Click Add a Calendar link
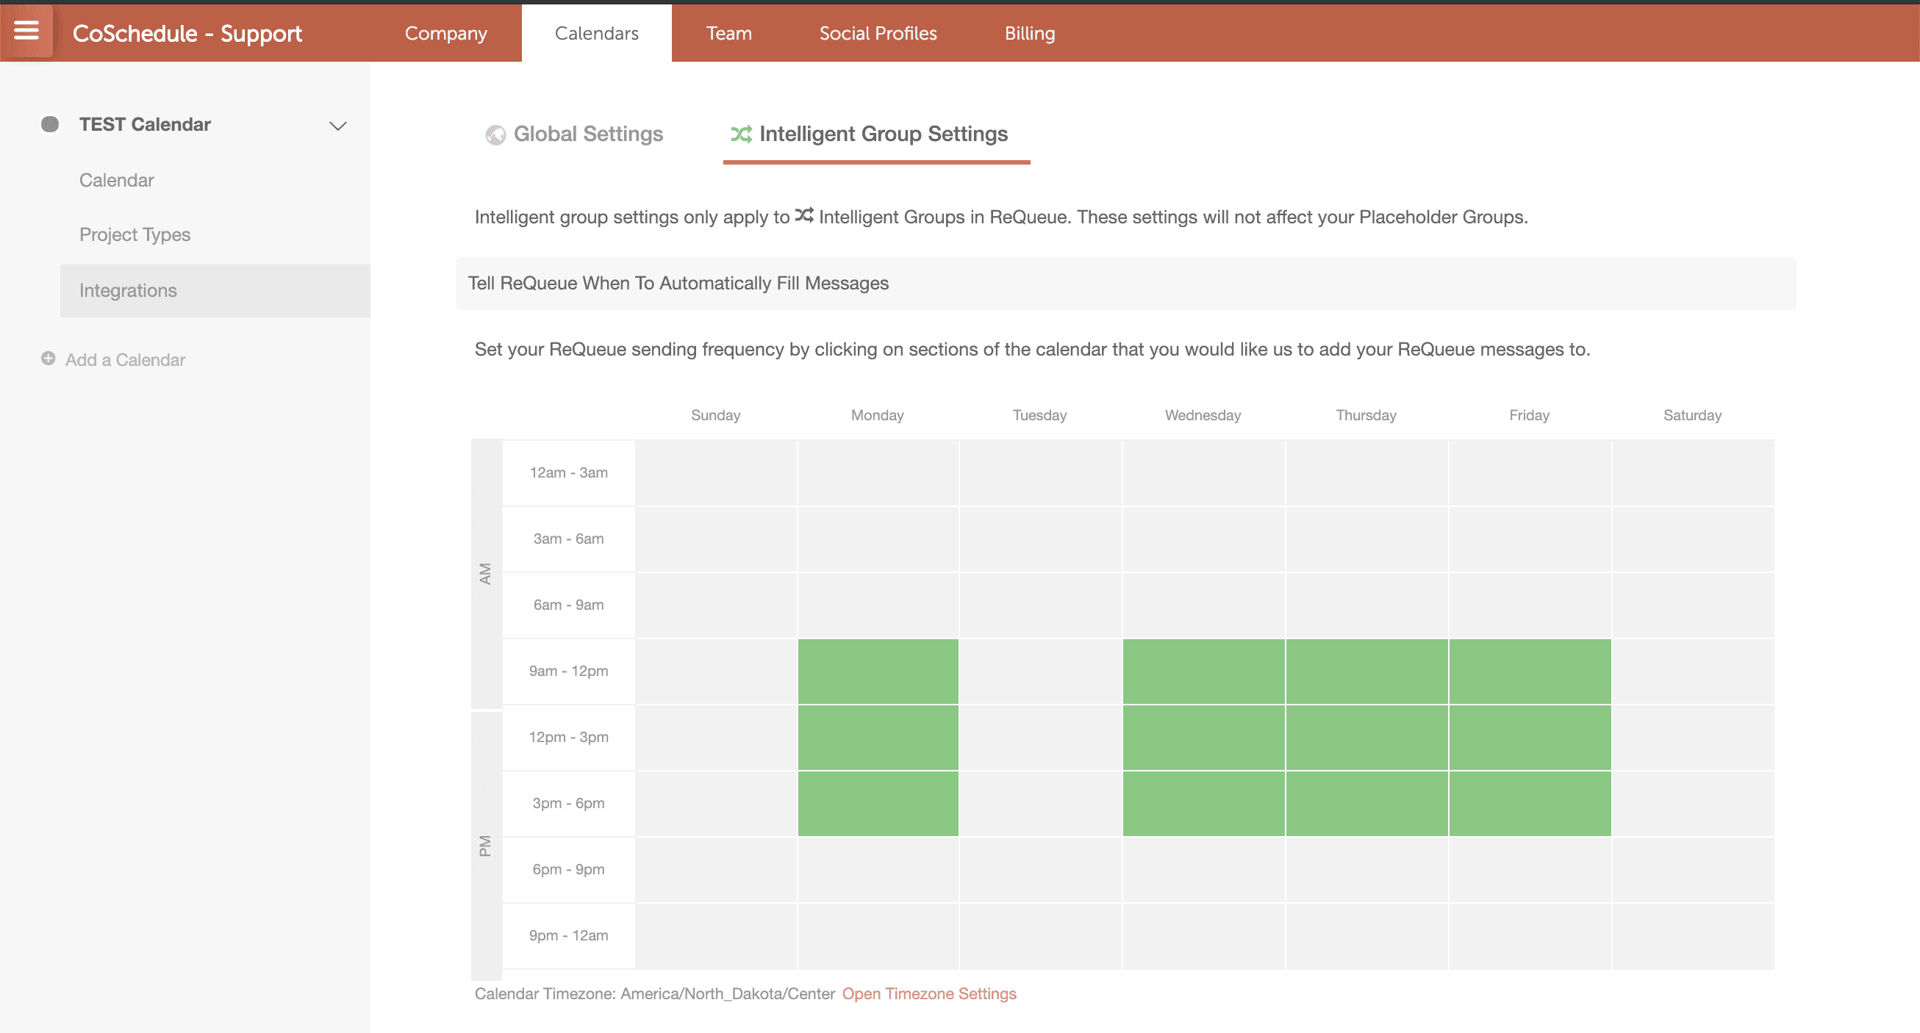 tap(125, 360)
